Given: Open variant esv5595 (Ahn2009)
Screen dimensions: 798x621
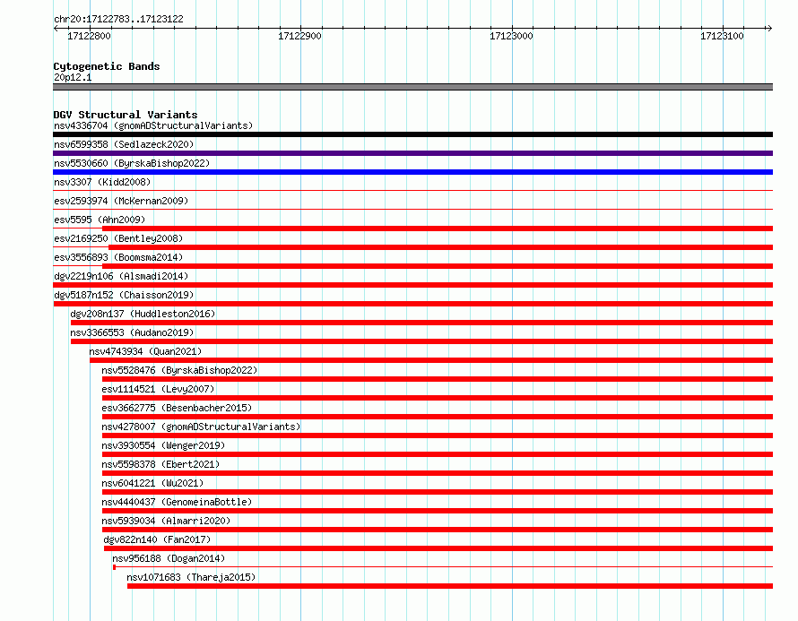Looking at the screenshot, I should point(100,220).
